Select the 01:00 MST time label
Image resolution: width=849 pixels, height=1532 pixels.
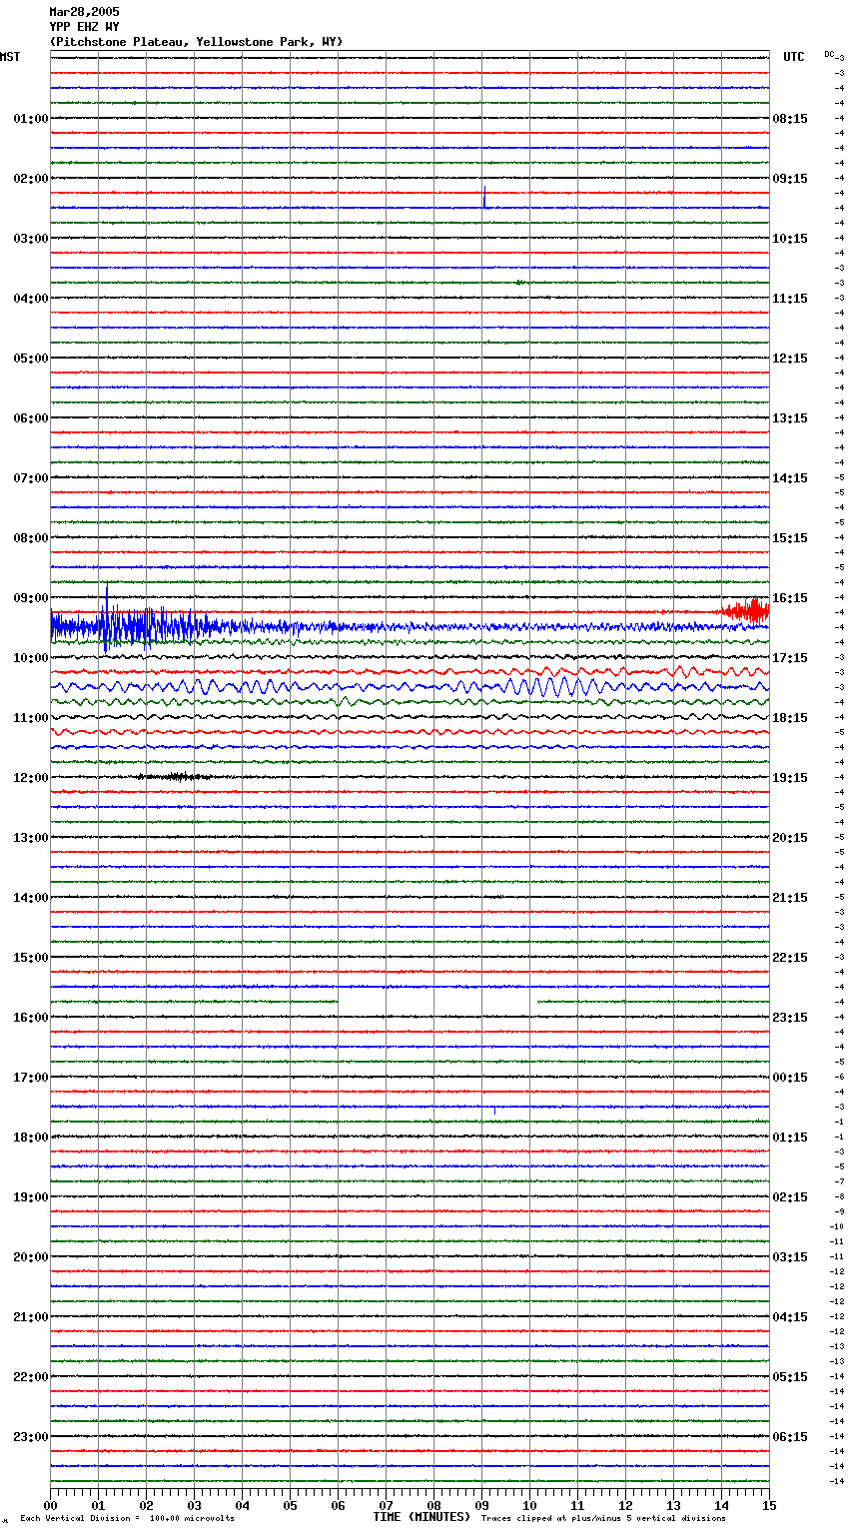click(x=30, y=119)
